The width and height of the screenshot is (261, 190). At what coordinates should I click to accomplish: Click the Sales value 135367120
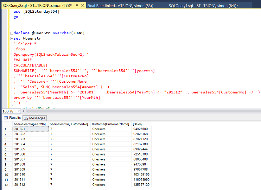tap(141, 185)
